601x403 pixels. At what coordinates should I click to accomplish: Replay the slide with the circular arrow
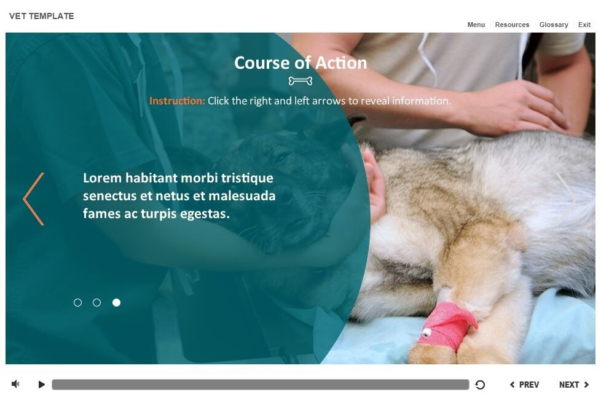[x=480, y=385]
